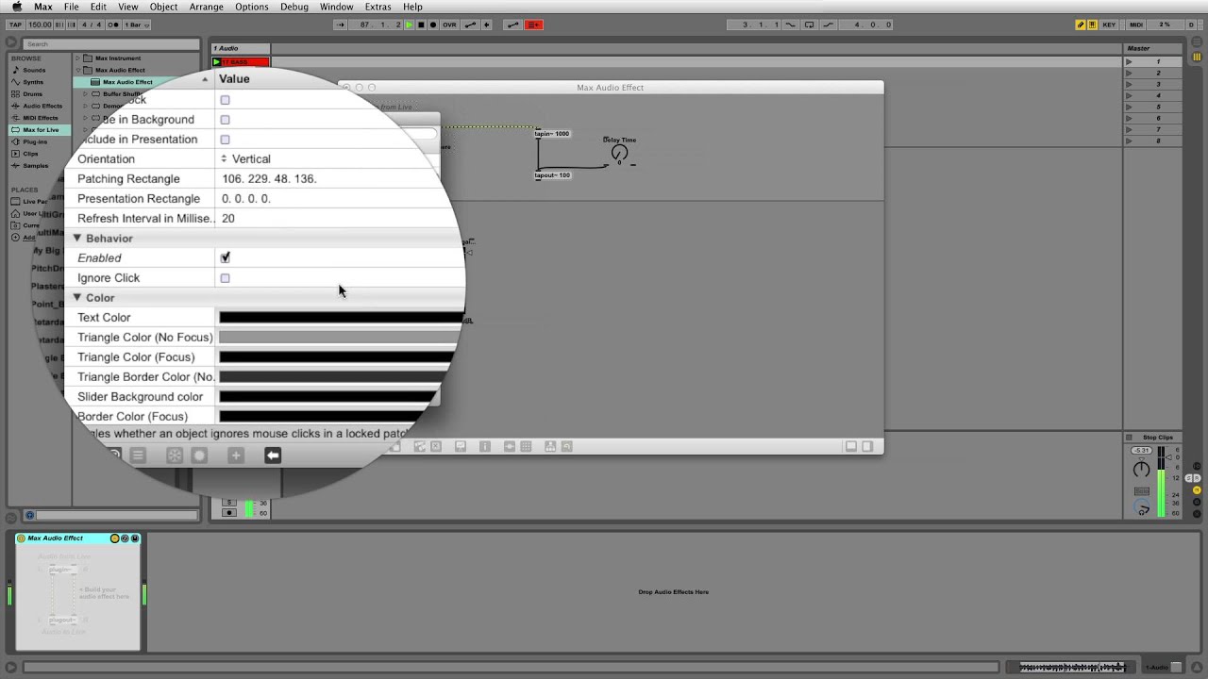
Task: Open the Max application menu
Action: click(43, 7)
